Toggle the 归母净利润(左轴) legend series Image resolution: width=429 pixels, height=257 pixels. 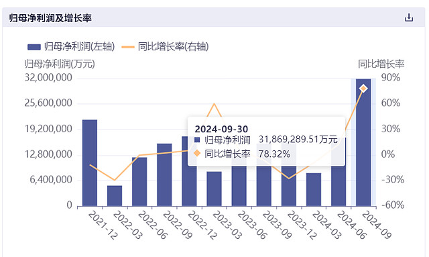71,46
